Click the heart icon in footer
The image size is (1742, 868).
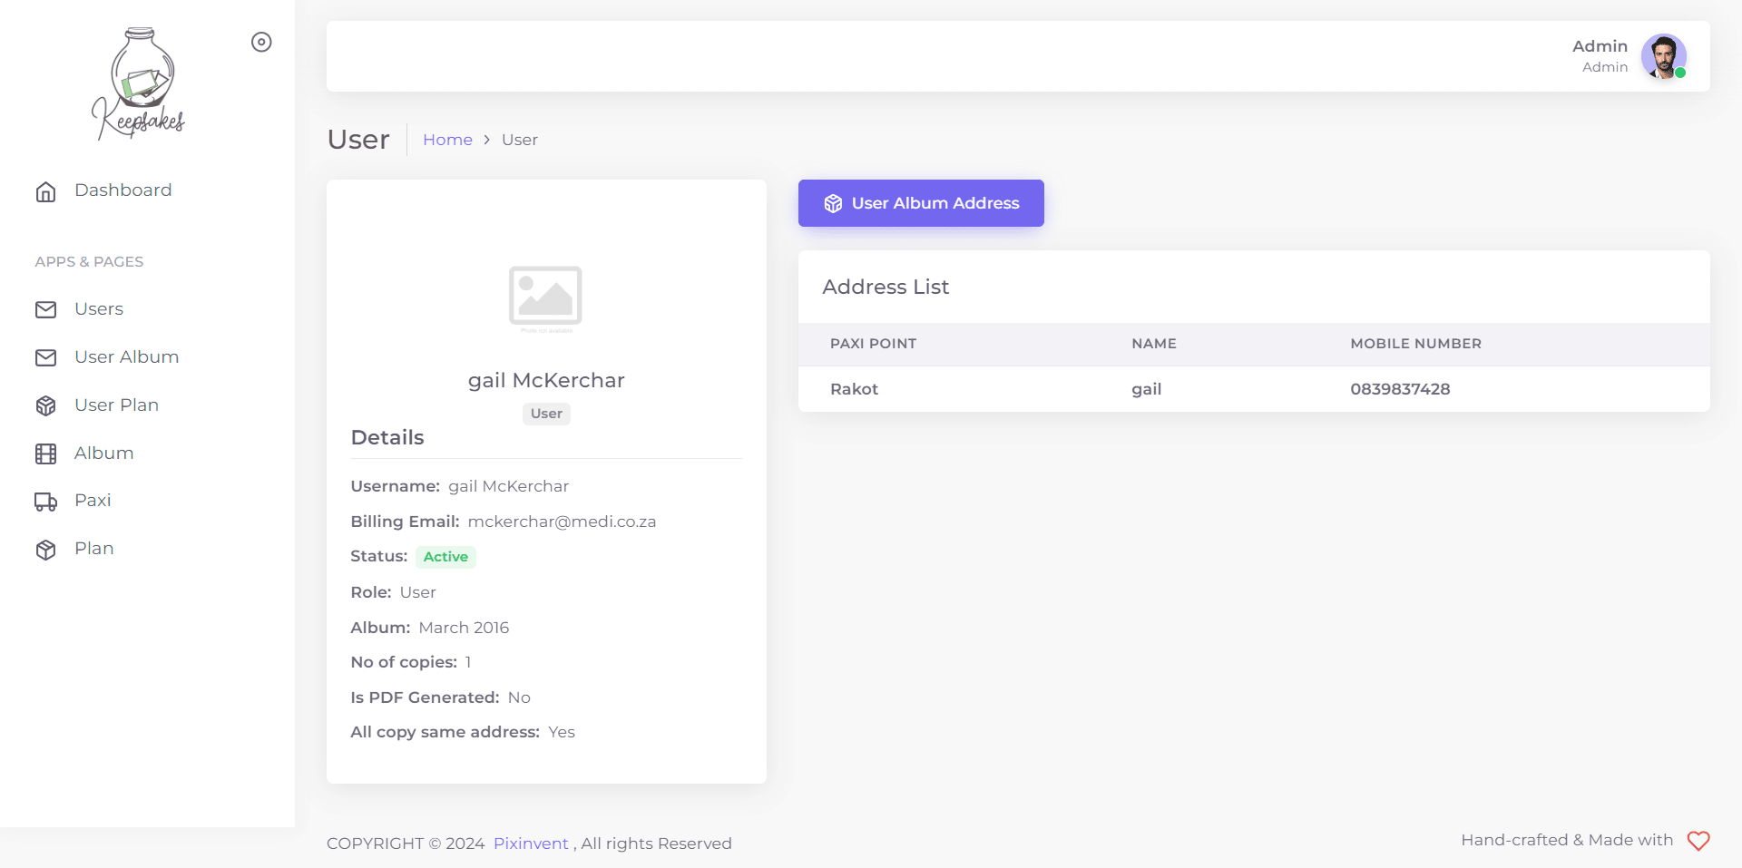[x=1698, y=841]
